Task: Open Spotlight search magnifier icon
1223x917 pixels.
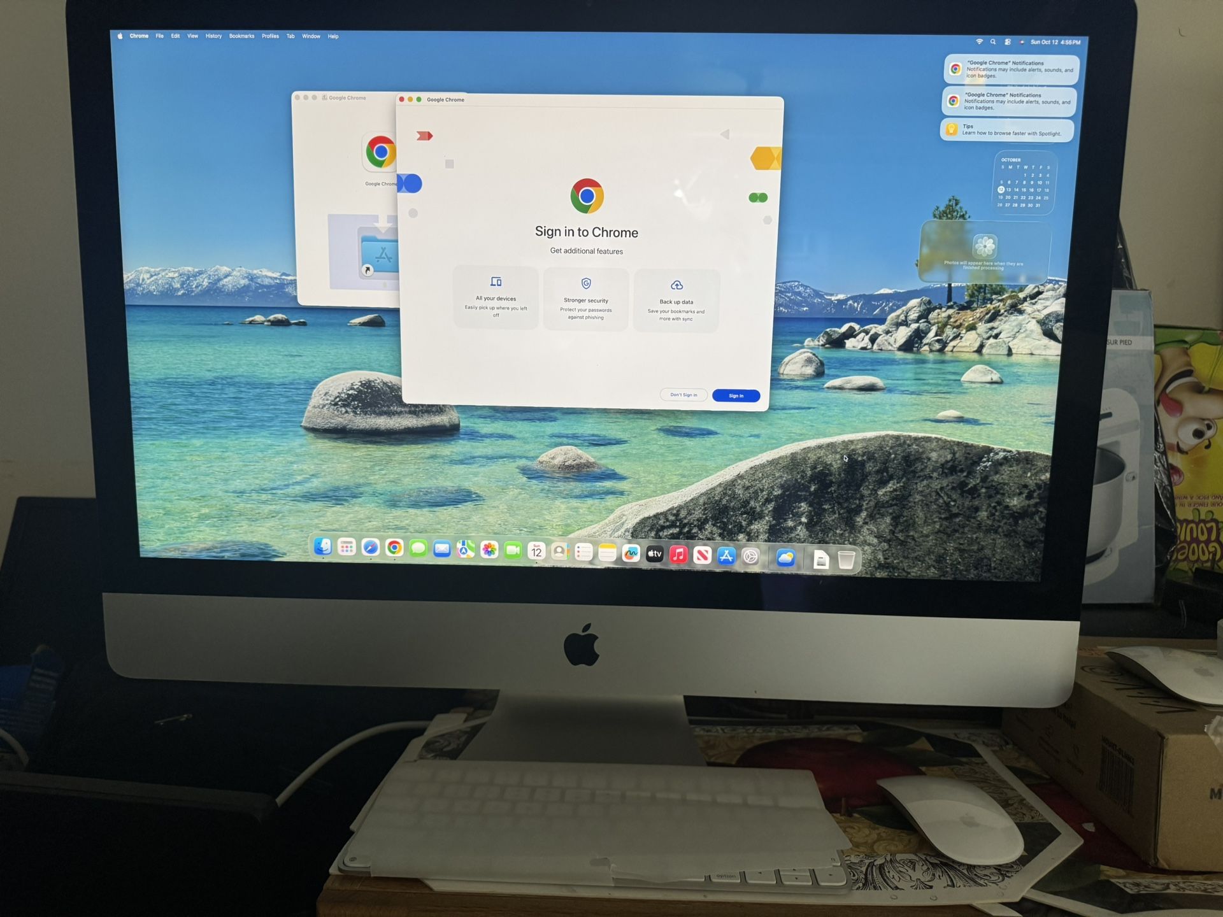Action: (x=993, y=41)
